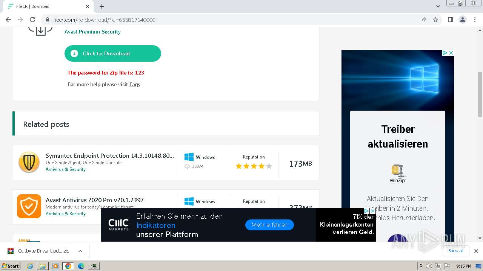Click the padlock site info icon

click(48, 20)
